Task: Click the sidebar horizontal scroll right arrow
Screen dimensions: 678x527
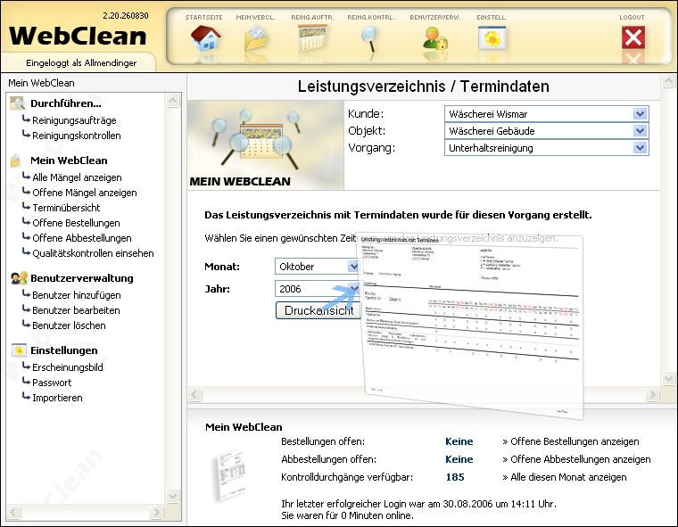Action: click(x=156, y=513)
